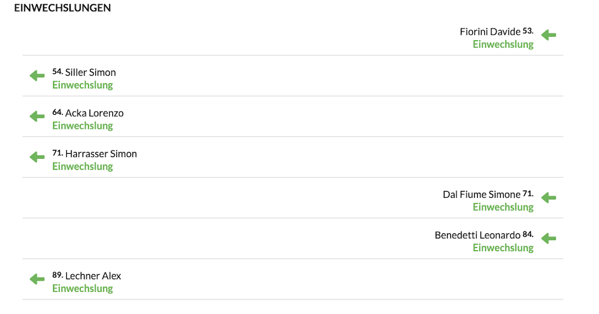Viewport: 599px width, 314px height.
Task: Click the EINWECHSLUNGEN section heading
Action: [62, 8]
